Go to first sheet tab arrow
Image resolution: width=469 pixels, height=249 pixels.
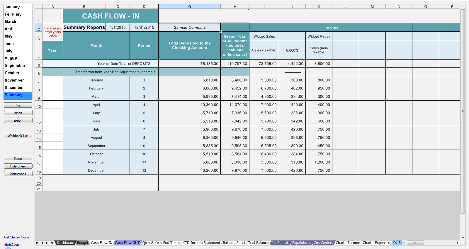[x=37, y=243]
